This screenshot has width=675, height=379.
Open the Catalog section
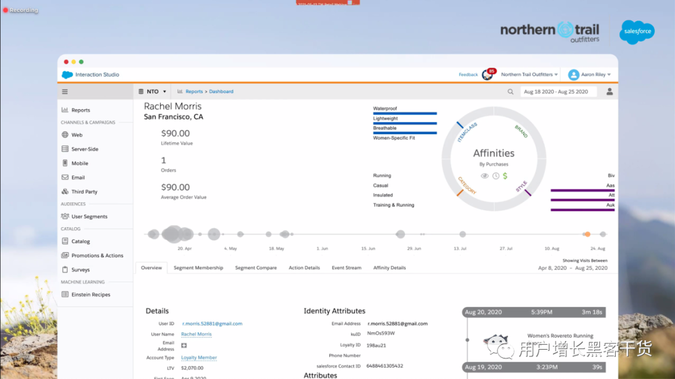[81, 242]
